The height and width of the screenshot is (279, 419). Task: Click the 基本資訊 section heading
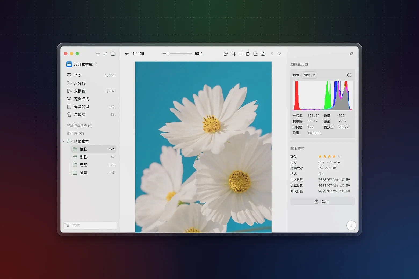[x=297, y=149]
